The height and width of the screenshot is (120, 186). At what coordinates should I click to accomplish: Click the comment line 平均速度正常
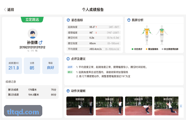point(112,67)
